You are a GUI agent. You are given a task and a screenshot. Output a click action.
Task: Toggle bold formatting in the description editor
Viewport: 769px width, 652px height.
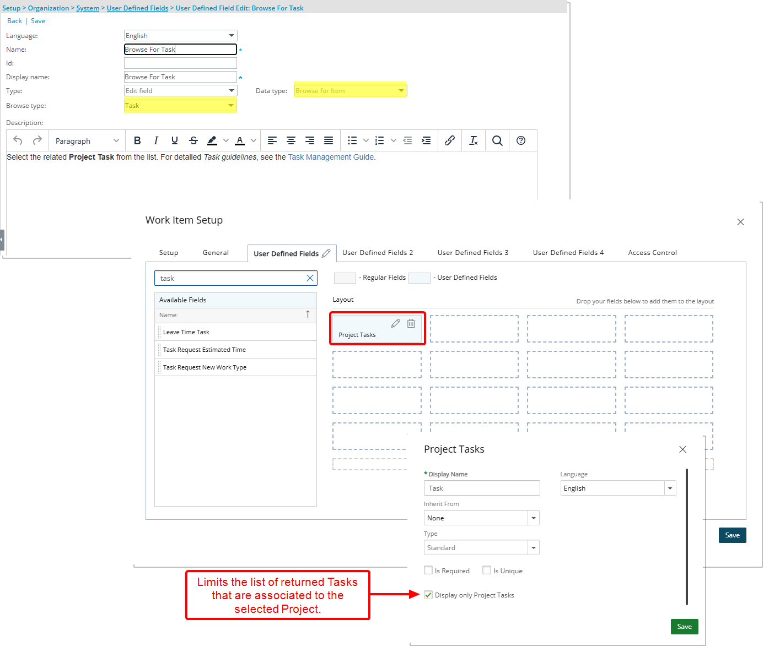pyautogui.click(x=137, y=140)
